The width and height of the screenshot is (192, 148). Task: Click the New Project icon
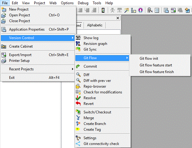point(4,9)
